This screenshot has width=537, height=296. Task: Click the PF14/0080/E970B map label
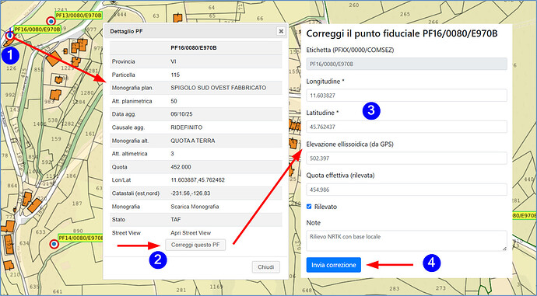click(81, 238)
